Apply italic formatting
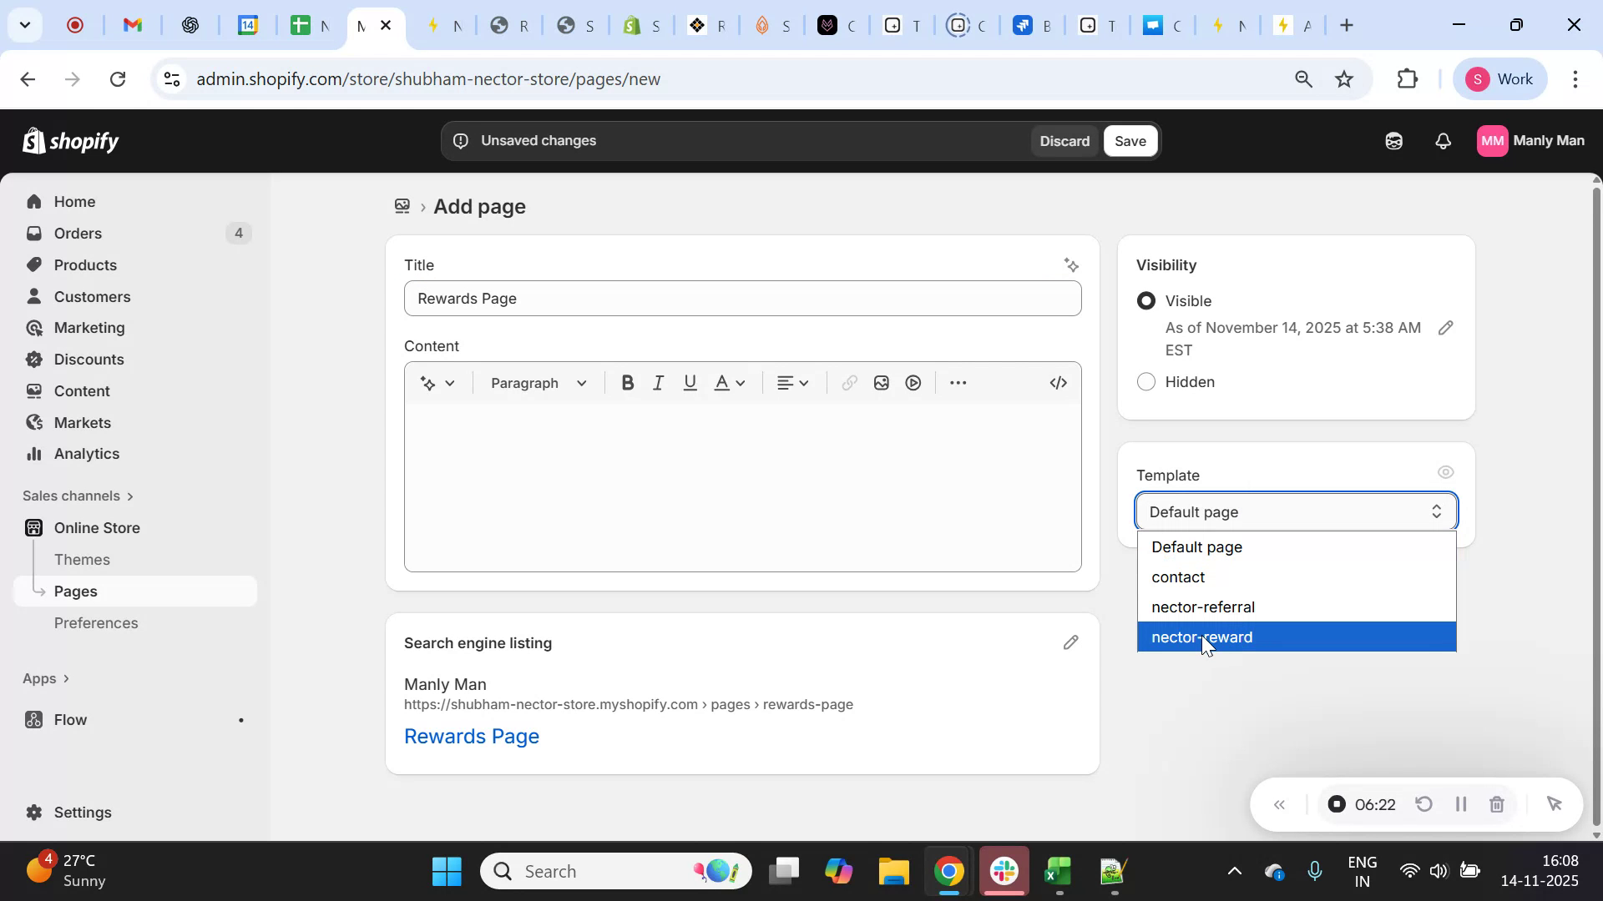The height and width of the screenshot is (901, 1603). coord(658,383)
